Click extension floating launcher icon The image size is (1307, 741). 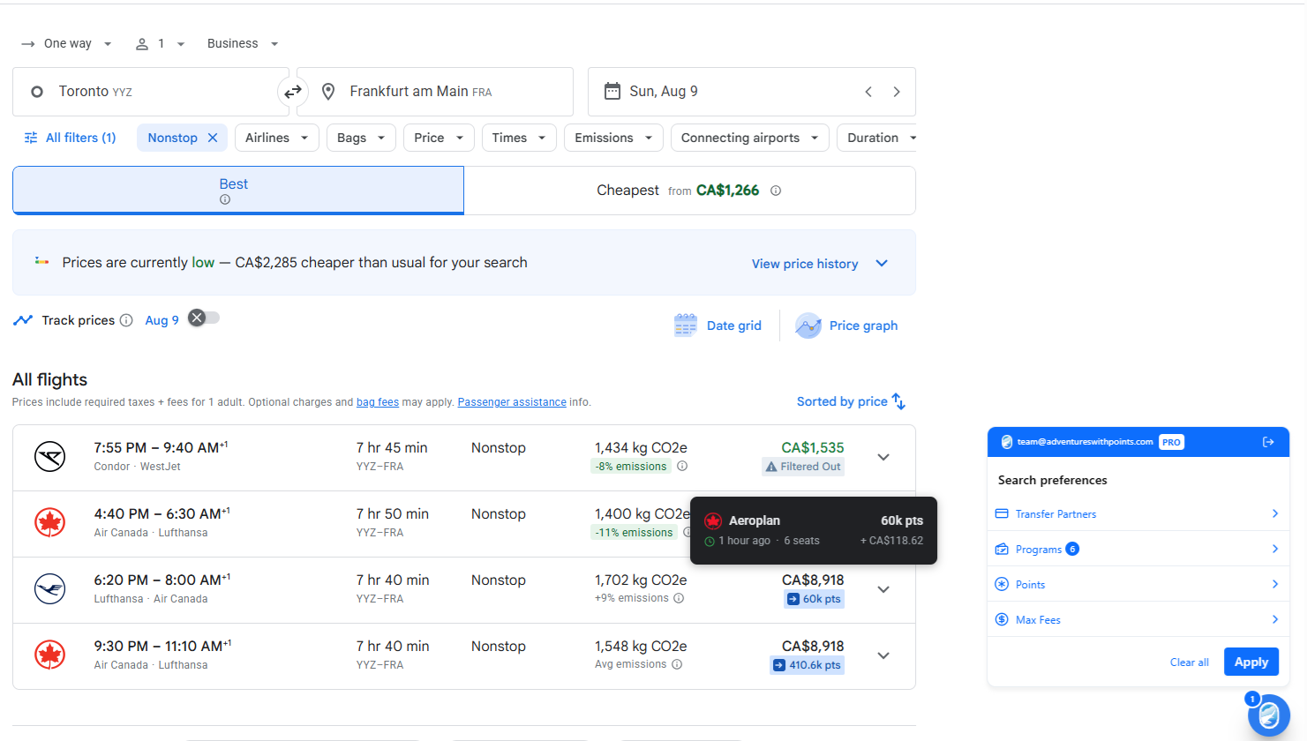coord(1269,715)
